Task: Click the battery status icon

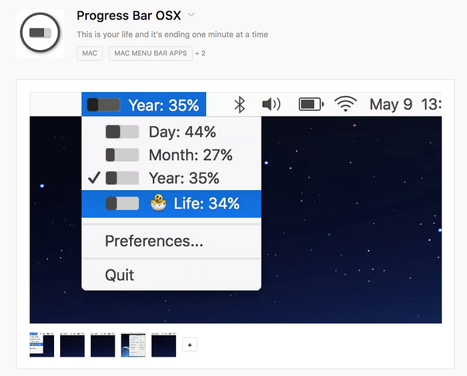Action: tap(312, 105)
